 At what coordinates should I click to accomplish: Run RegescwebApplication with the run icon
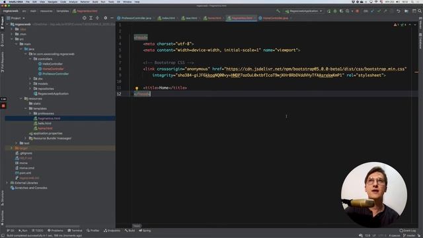pos(328,11)
